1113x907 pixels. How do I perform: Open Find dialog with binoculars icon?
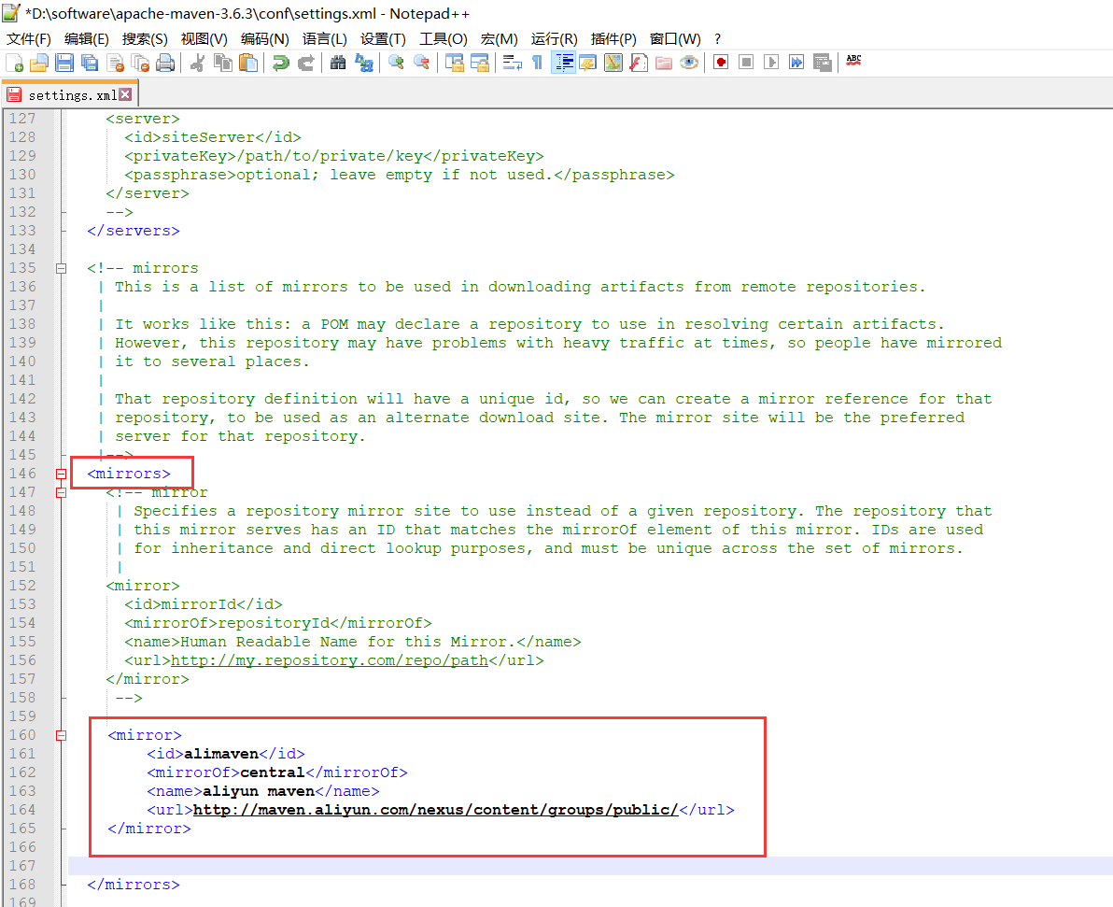pyautogui.click(x=339, y=64)
